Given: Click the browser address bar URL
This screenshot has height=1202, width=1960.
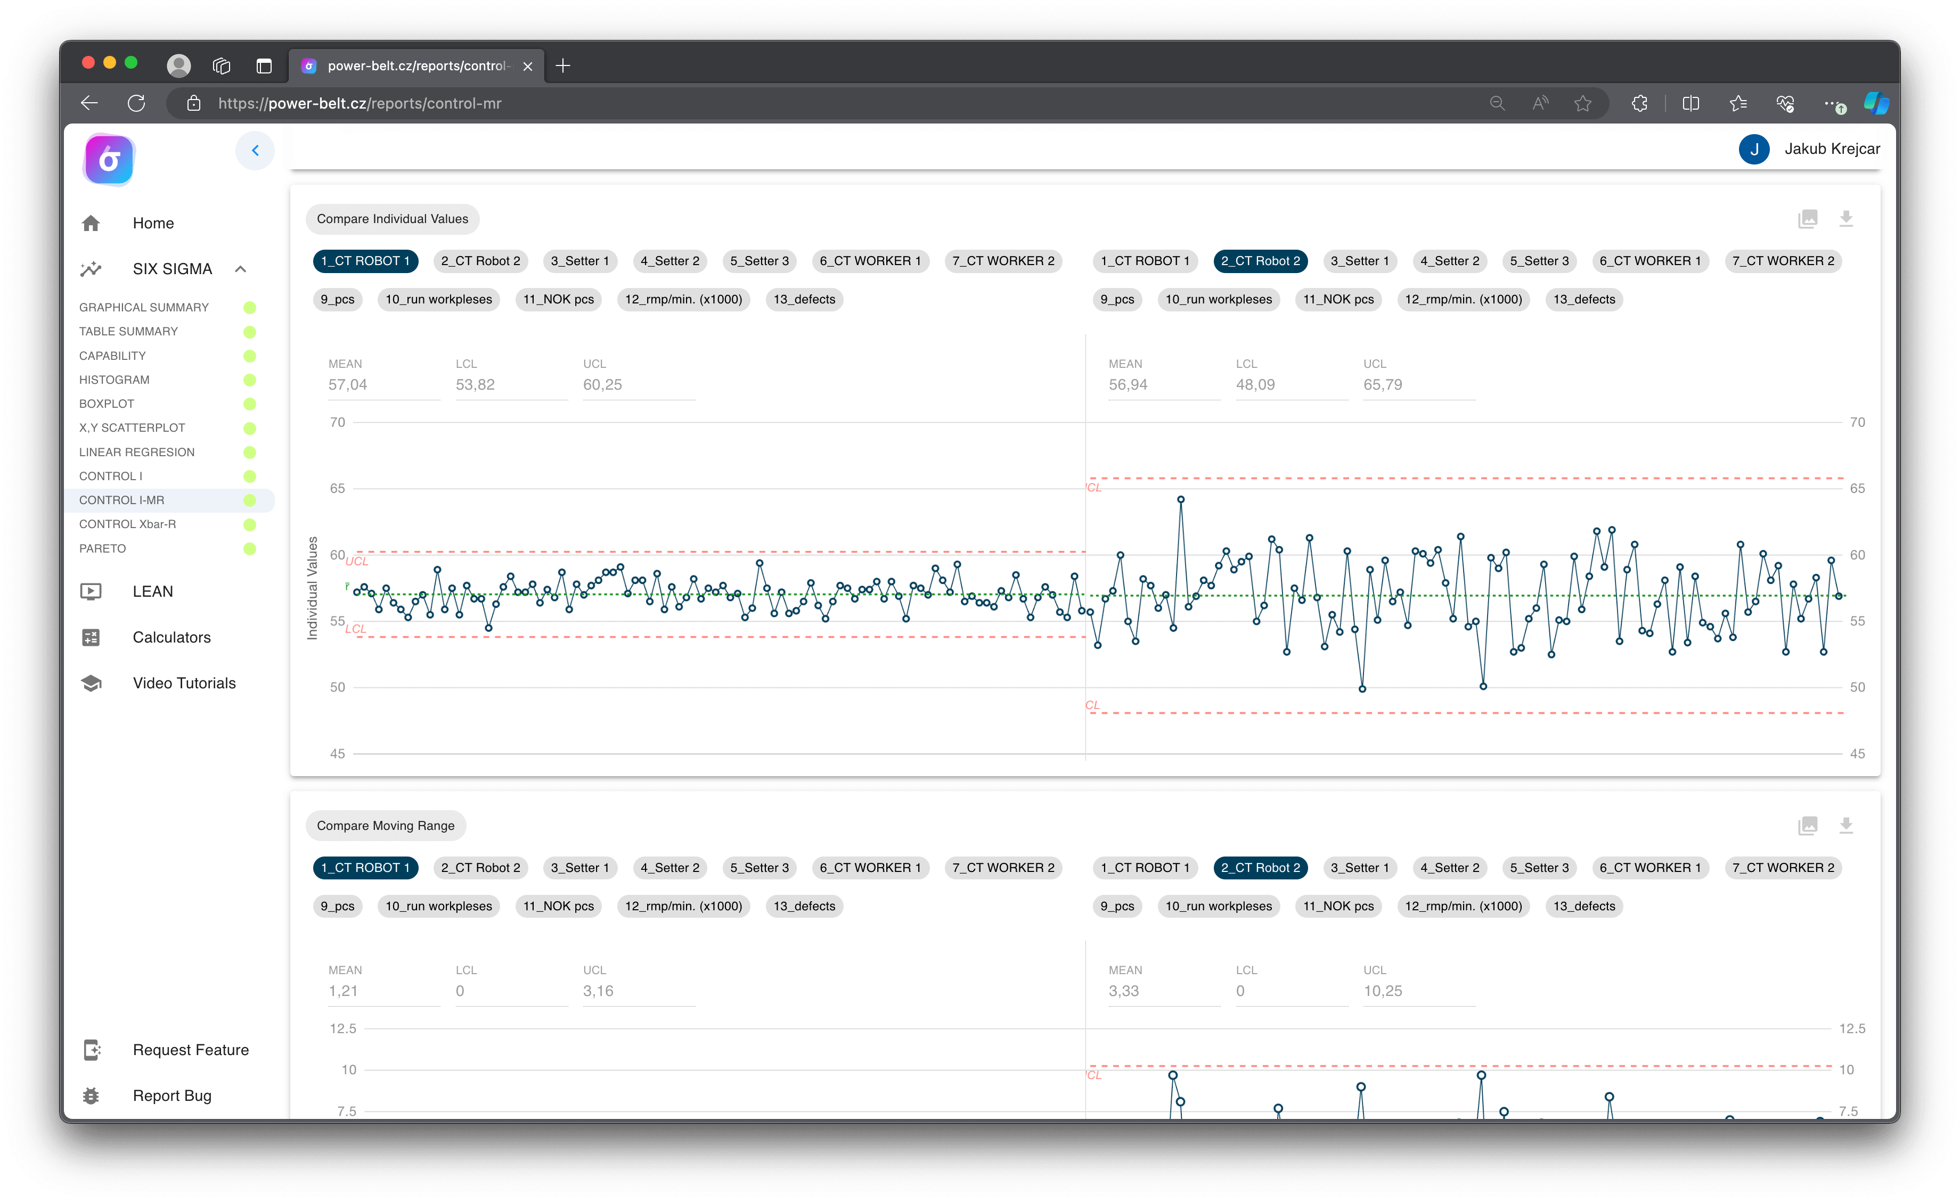Looking at the screenshot, I should tap(360, 103).
